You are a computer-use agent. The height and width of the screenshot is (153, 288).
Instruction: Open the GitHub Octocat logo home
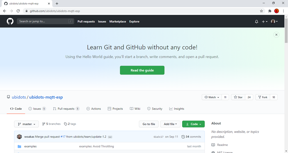10,21
